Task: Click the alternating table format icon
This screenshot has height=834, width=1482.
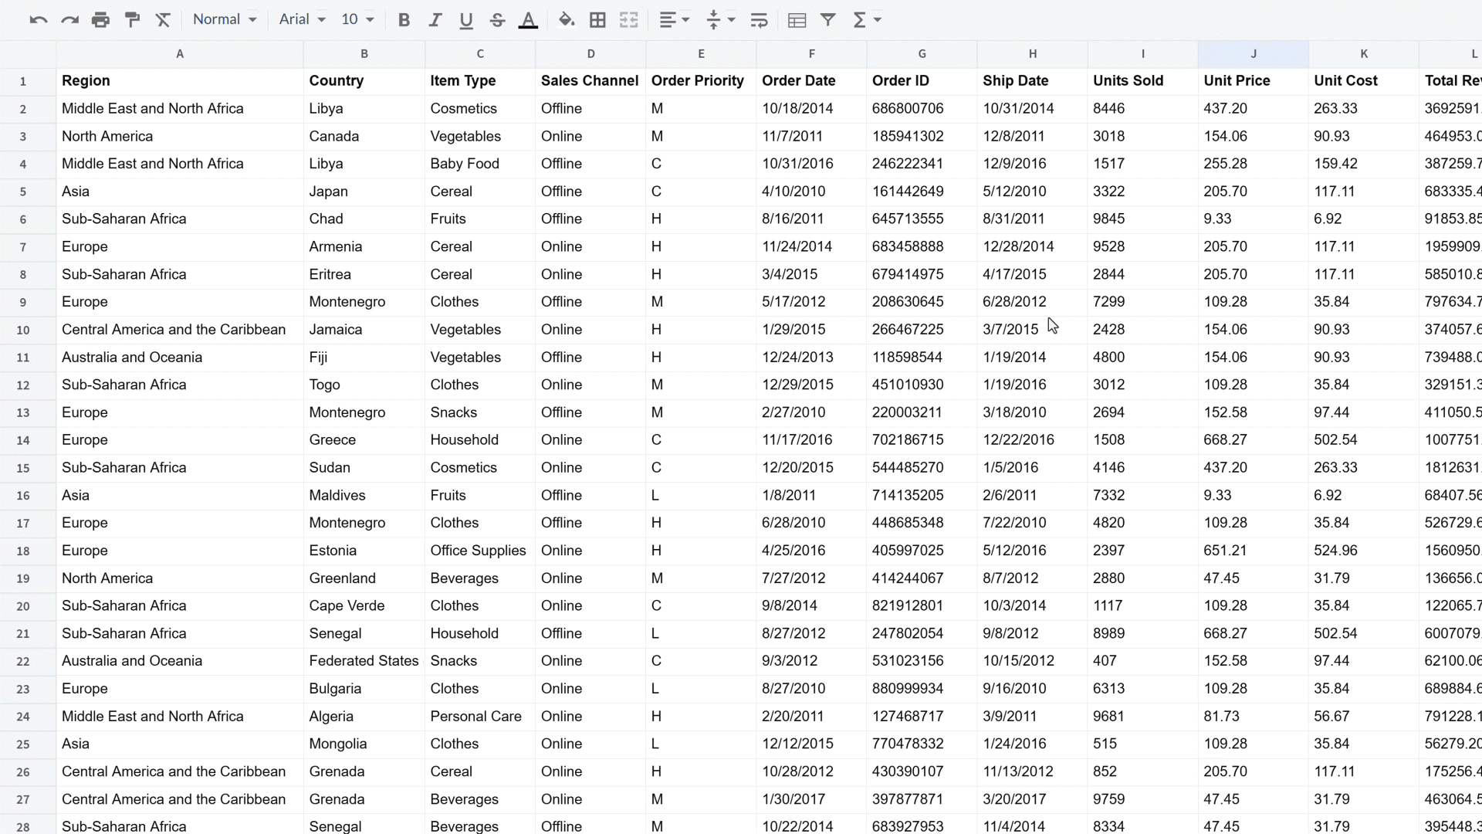Action: point(797,20)
